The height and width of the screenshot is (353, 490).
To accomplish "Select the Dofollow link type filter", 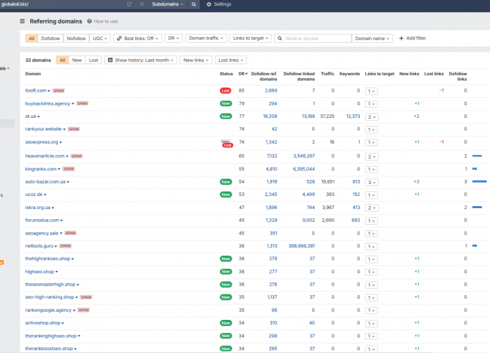I will click(x=50, y=38).
